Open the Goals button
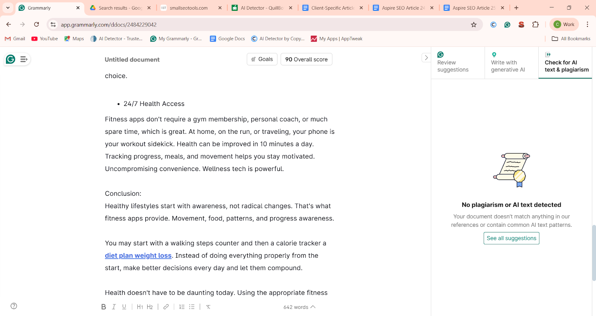Viewport: 596px width, 316px height. click(262, 59)
